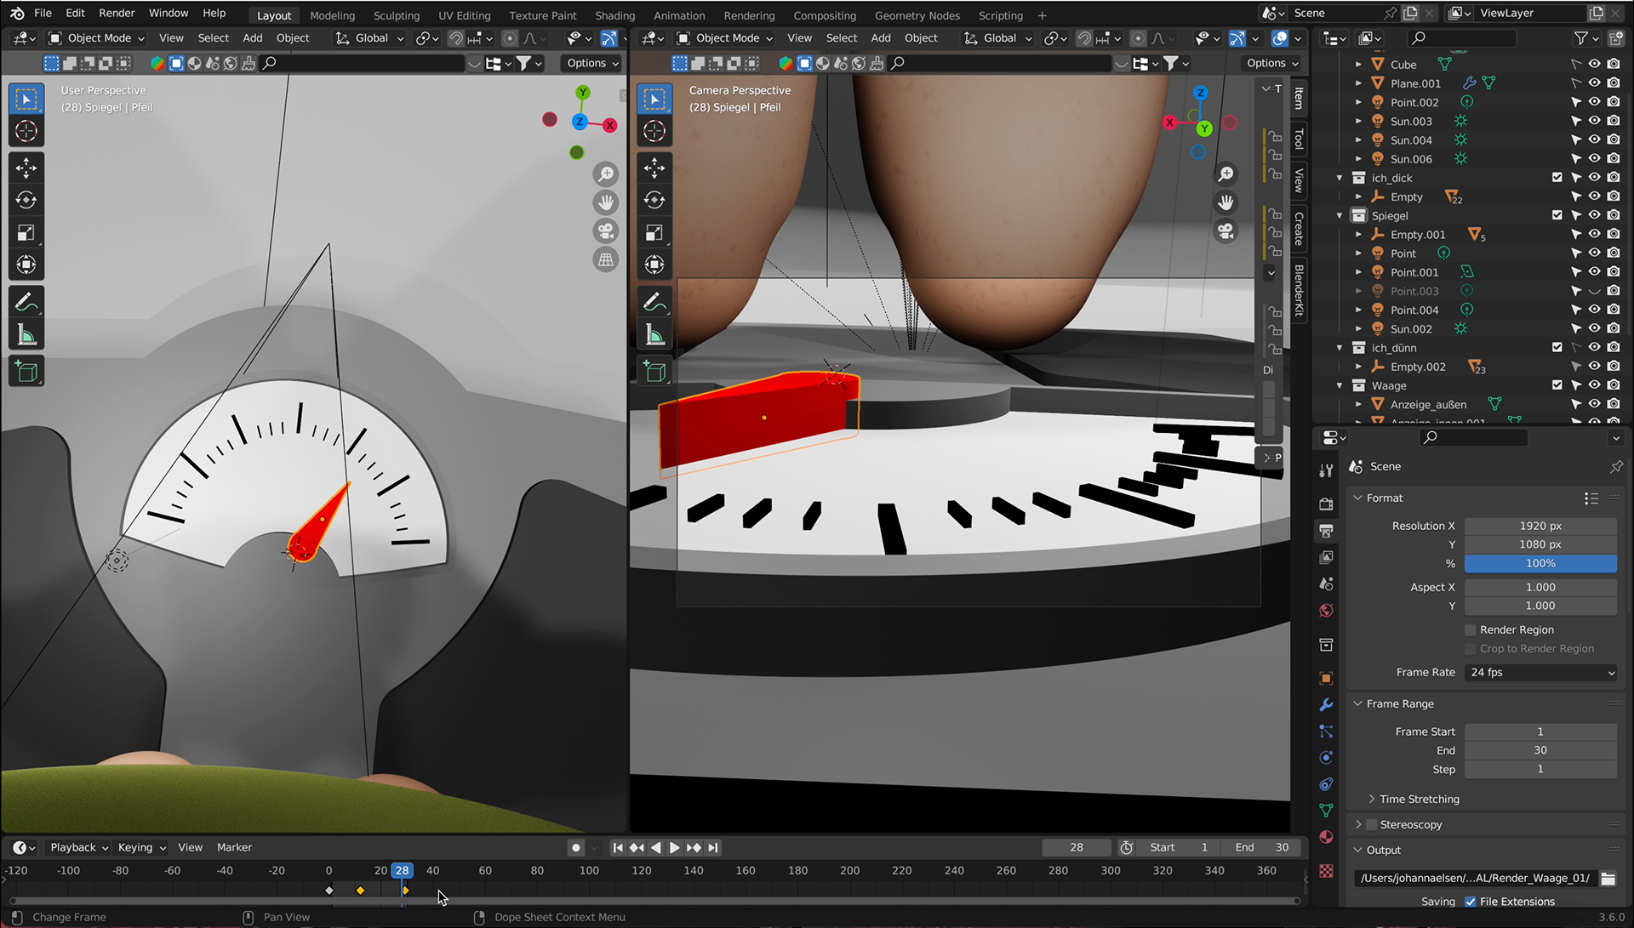Open the Output properties tab
This screenshot has height=928, width=1634.
coord(1326,531)
